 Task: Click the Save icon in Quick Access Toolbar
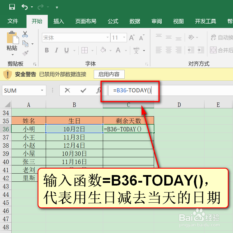pyautogui.click(x=12, y=7)
